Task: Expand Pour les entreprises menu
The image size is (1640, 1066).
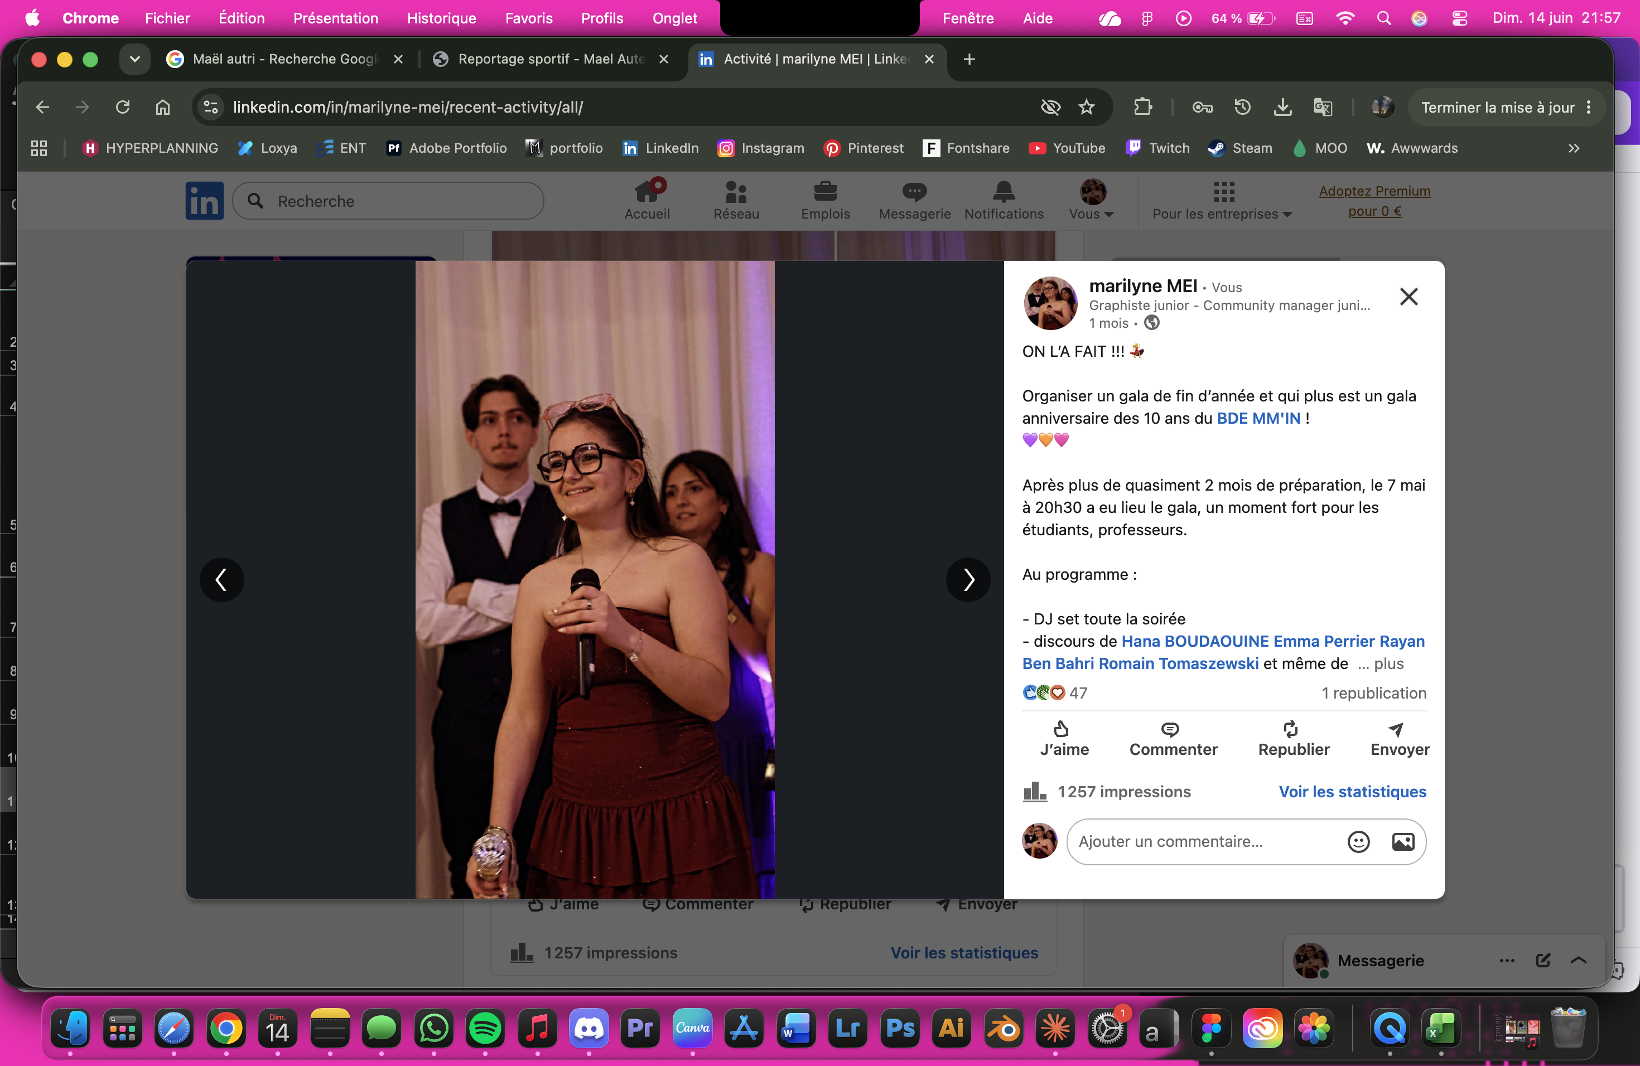Action: click(x=1222, y=200)
